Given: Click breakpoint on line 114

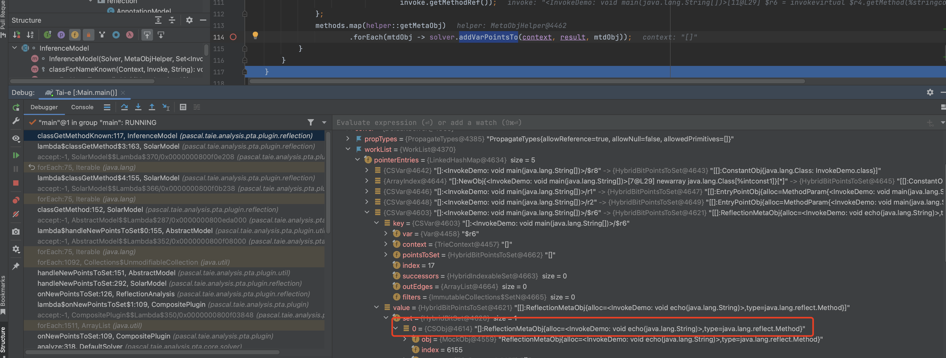Looking at the screenshot, I should pos(233,37).
